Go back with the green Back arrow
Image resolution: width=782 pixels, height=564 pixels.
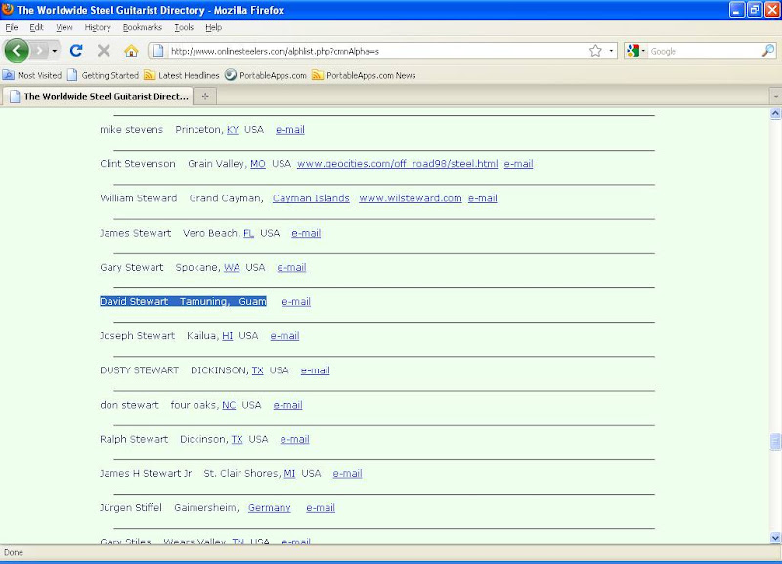coord(17,51)
